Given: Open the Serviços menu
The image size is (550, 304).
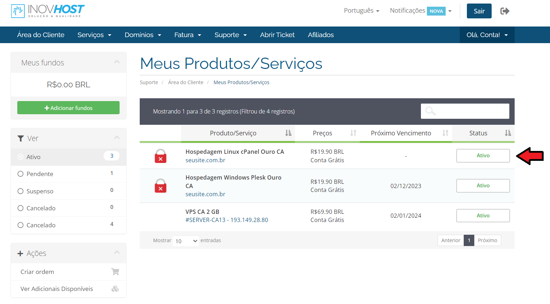Looking at the screenshot, I should tap(94, 35).
